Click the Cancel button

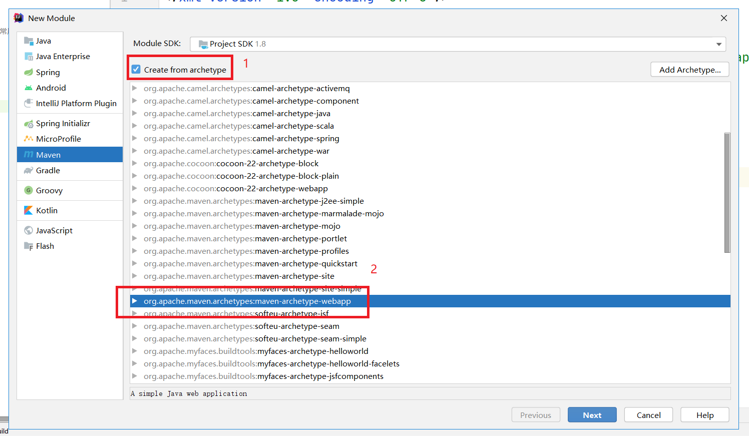(648, 415)
